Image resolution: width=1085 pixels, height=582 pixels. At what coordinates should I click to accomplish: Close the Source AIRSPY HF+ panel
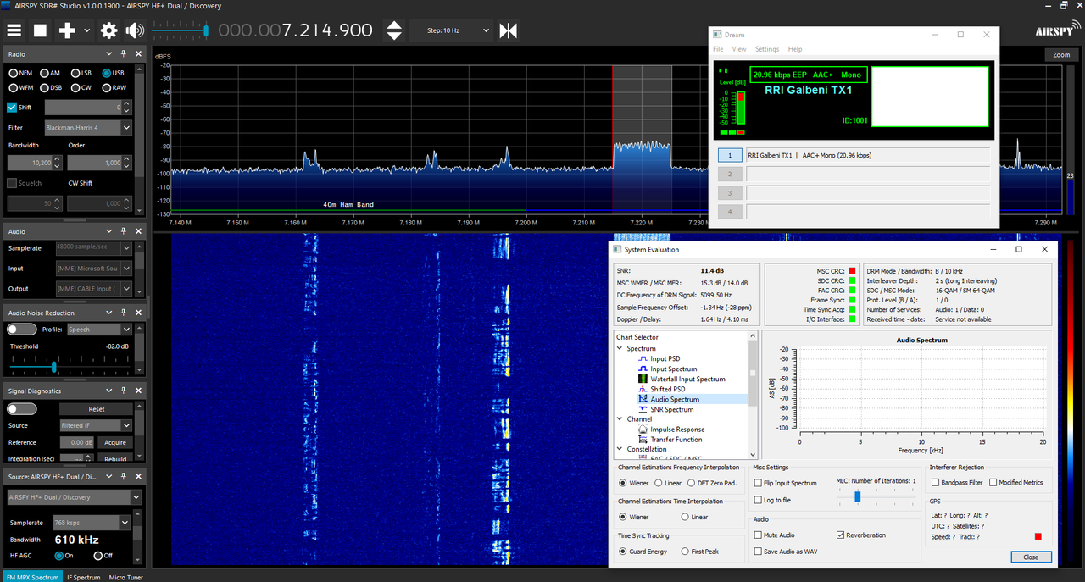(x=138, y=477)
